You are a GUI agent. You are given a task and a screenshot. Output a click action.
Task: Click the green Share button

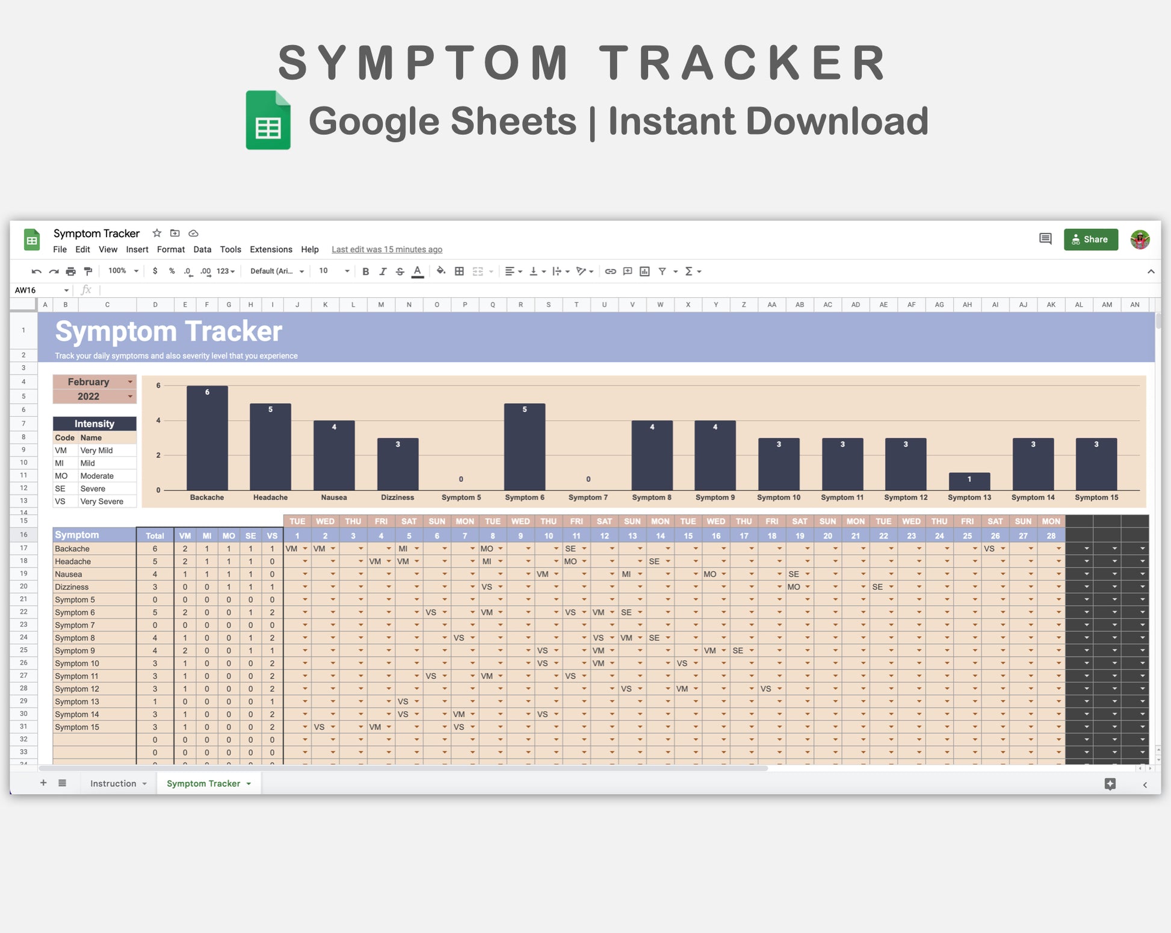coord(1090,239)
